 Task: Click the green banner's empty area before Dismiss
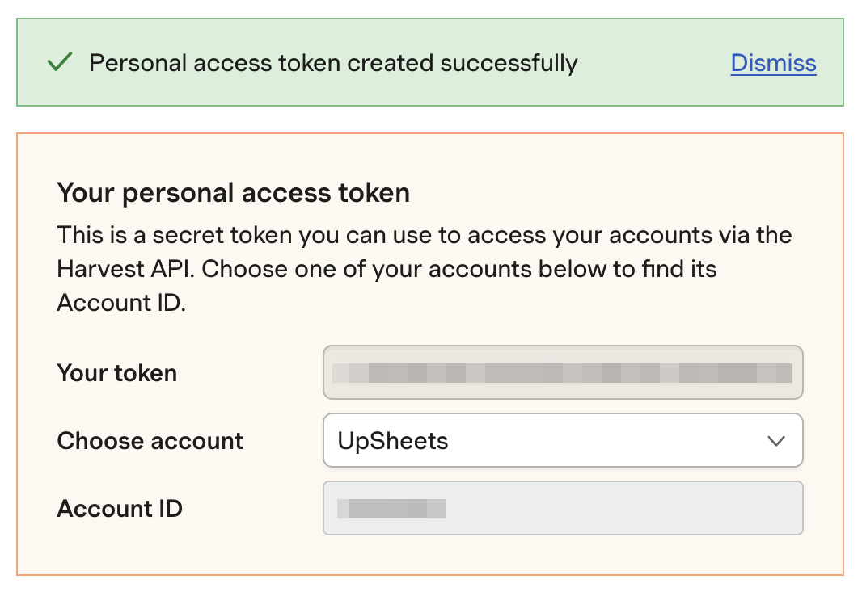[653, 63]
